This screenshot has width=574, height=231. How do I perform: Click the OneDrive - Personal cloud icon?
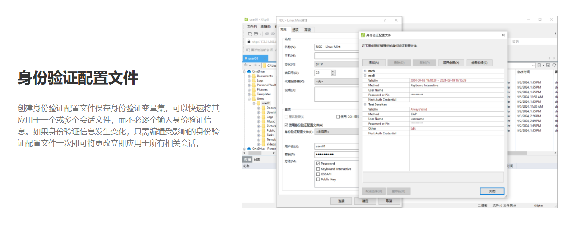coord(249,149)
